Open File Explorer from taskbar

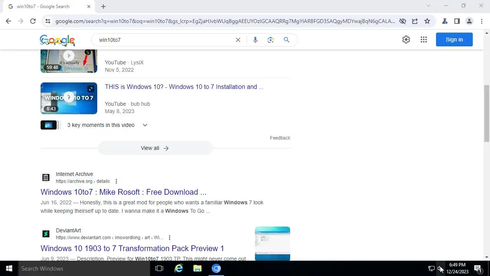click(x=198, y=269)
